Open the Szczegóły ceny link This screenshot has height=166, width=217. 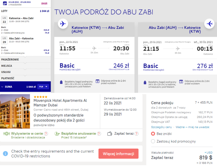click(x=161, y=127)
